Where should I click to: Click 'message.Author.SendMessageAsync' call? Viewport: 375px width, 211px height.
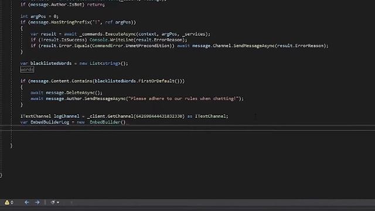(86, 98)
